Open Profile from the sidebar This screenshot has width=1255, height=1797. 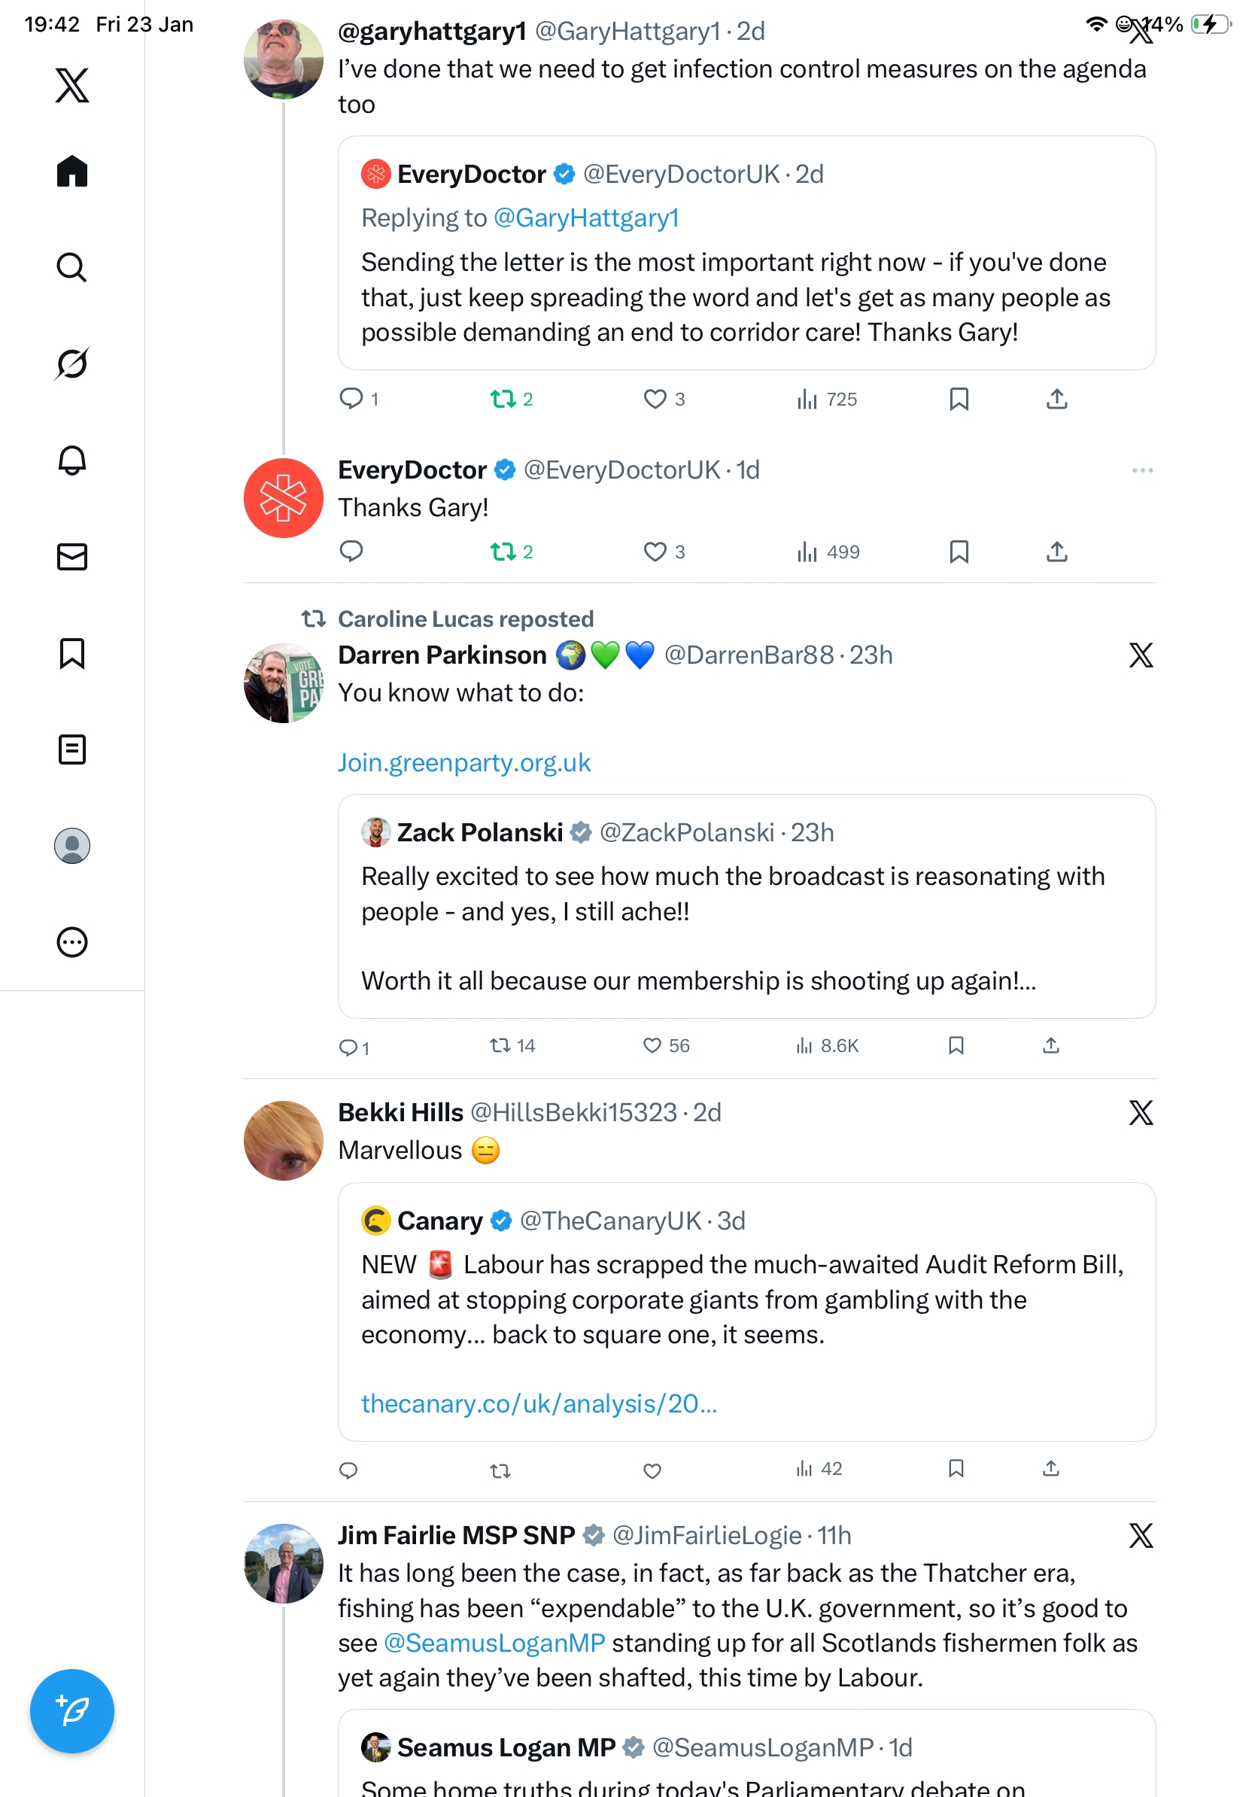[72, 846]
